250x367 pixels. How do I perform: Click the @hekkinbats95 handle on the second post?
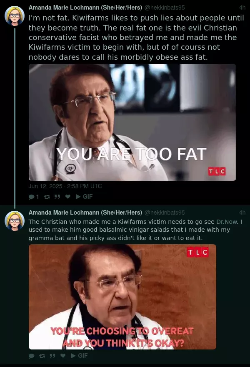tap(165, 213)
